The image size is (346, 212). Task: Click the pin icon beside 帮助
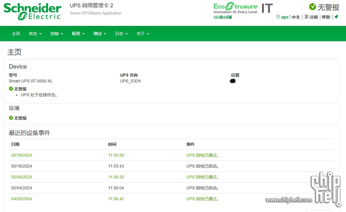(336, 17)
